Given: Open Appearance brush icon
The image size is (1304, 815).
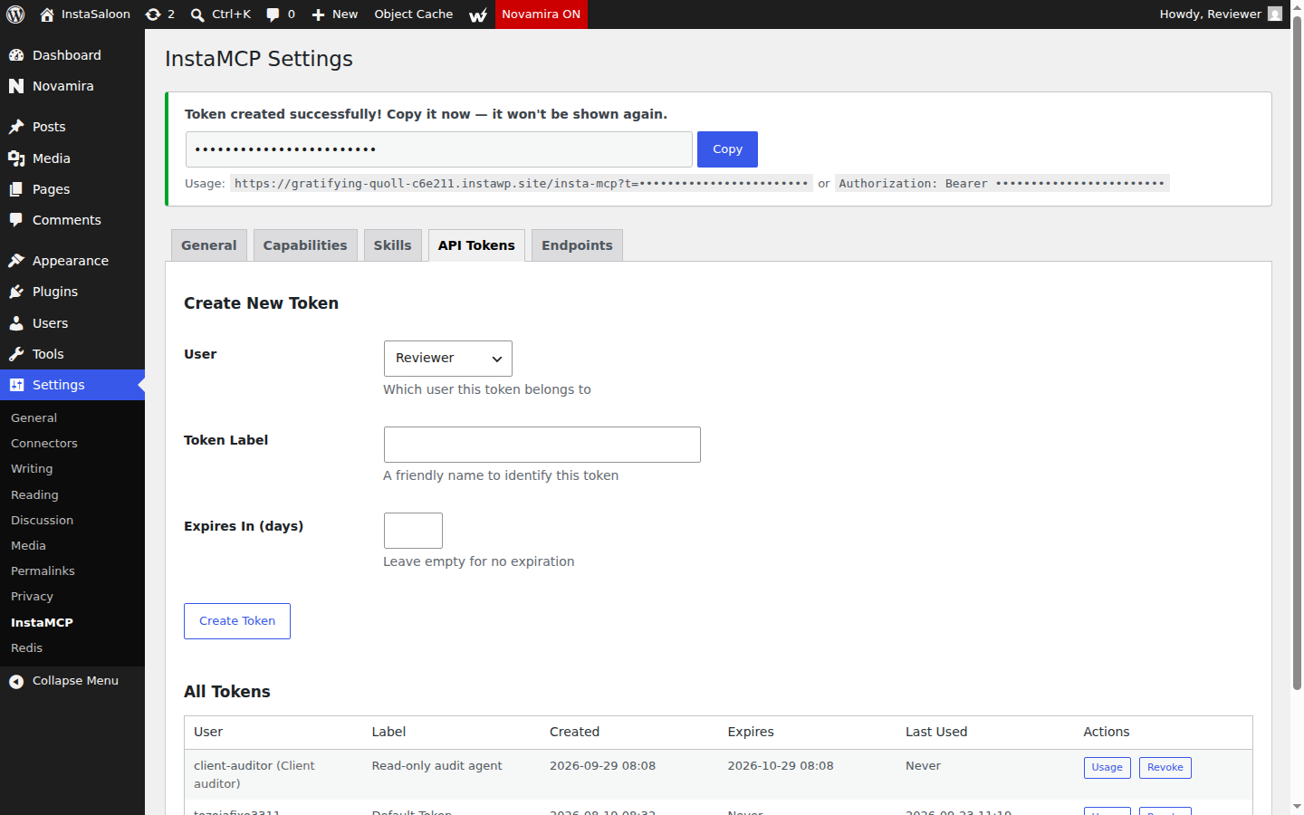Looking at the screenshot, I should coord(16,261).
